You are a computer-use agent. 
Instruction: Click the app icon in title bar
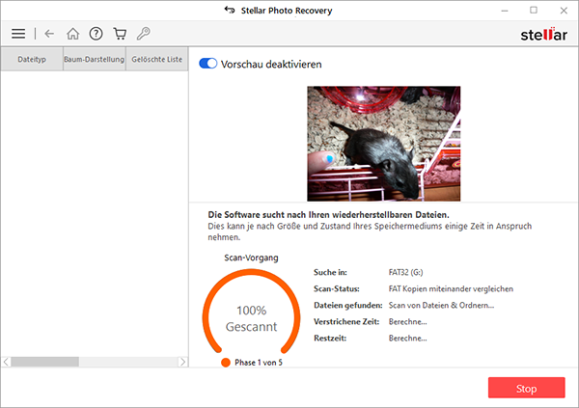tap(230, 10)
